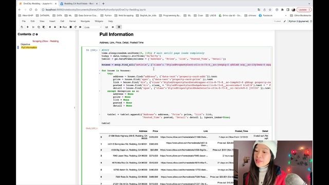Open the translate page icon in address bar

pos(259,10)
